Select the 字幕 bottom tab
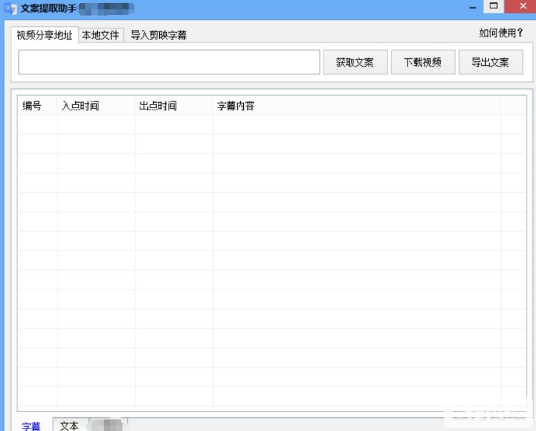This screenshot has width=536, height=431. tap(31, 425)
